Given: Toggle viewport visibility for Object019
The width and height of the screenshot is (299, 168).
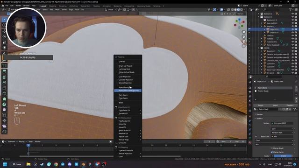Looking at the screenshot, I should (292, 29).
